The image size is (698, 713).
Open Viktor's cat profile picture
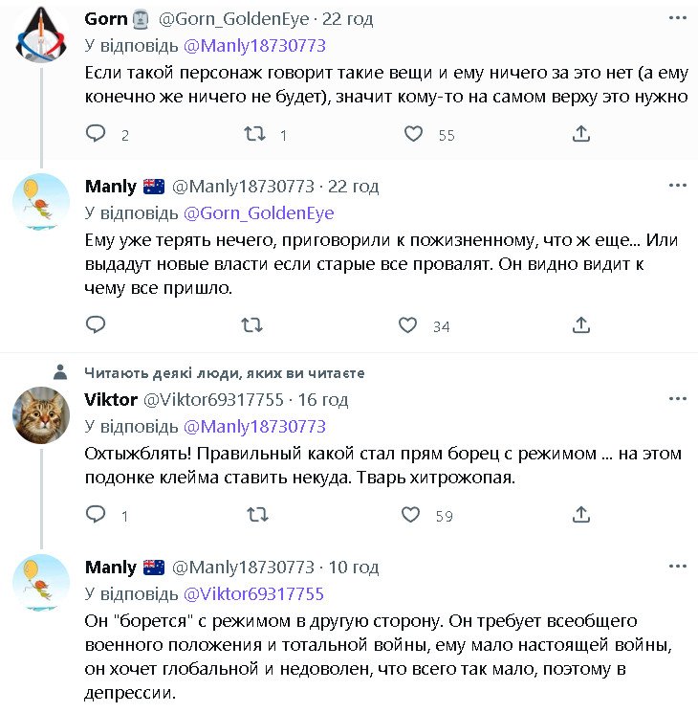tap(40, 415)
